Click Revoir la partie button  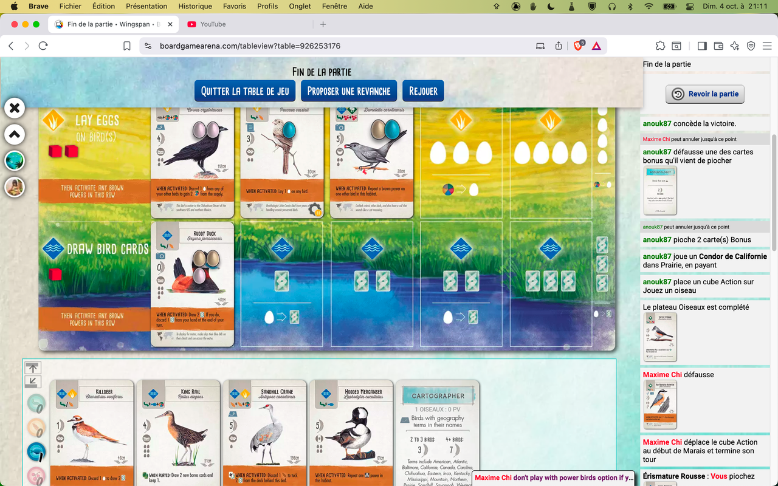tap(705, 94)
